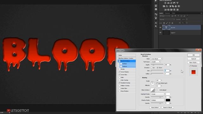This screenshot has width=203, height=114.
Task: Filter layers by shape layers icon
Action: (x=181, y=16)
